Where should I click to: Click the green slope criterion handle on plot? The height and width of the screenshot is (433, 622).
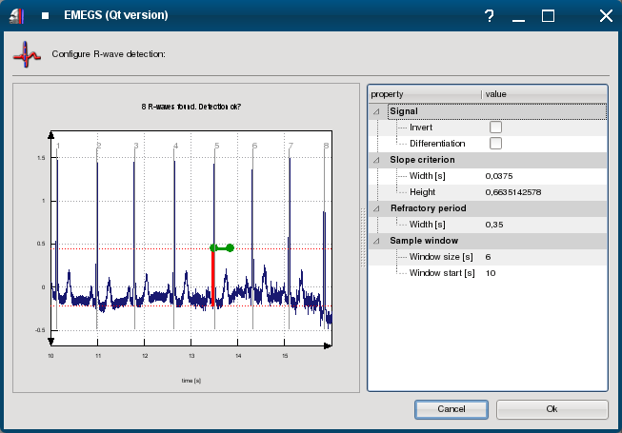click(230, 247)
